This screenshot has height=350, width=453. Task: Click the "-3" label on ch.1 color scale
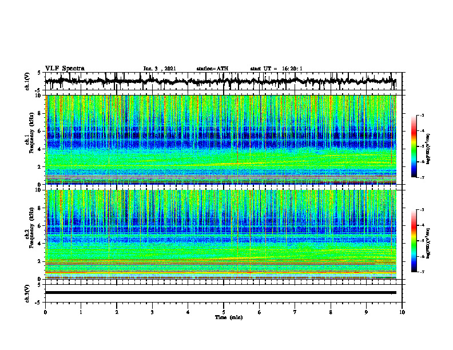click(x=422, y=115)
